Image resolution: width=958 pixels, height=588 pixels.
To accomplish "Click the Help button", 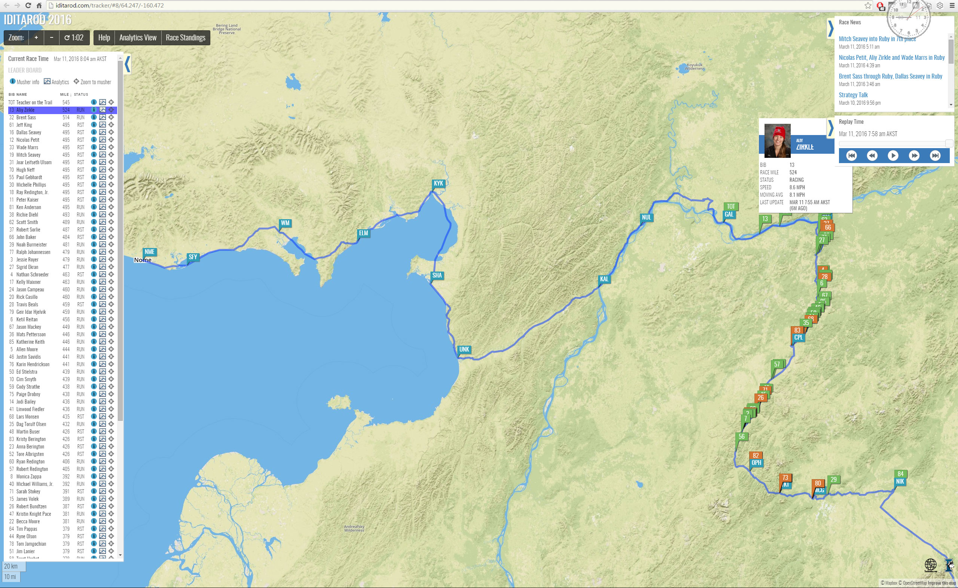I will coord(104,38).
